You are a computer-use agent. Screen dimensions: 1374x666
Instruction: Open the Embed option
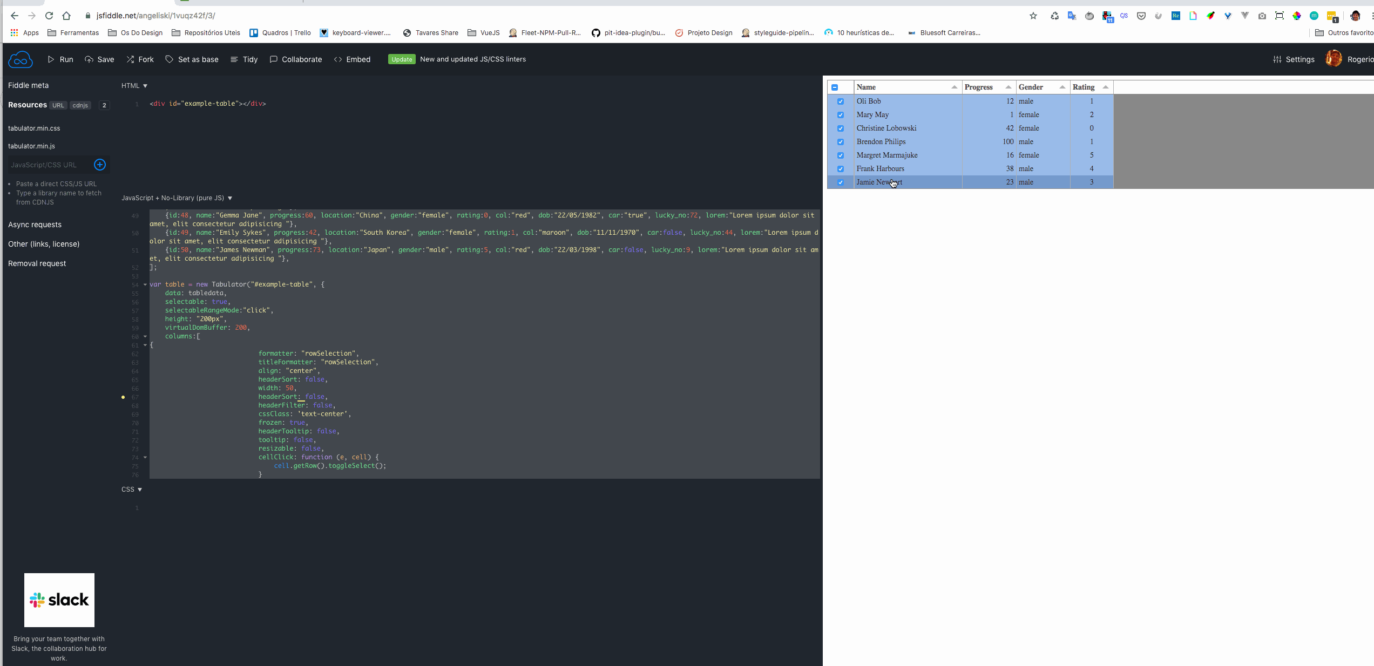[352, 59]
